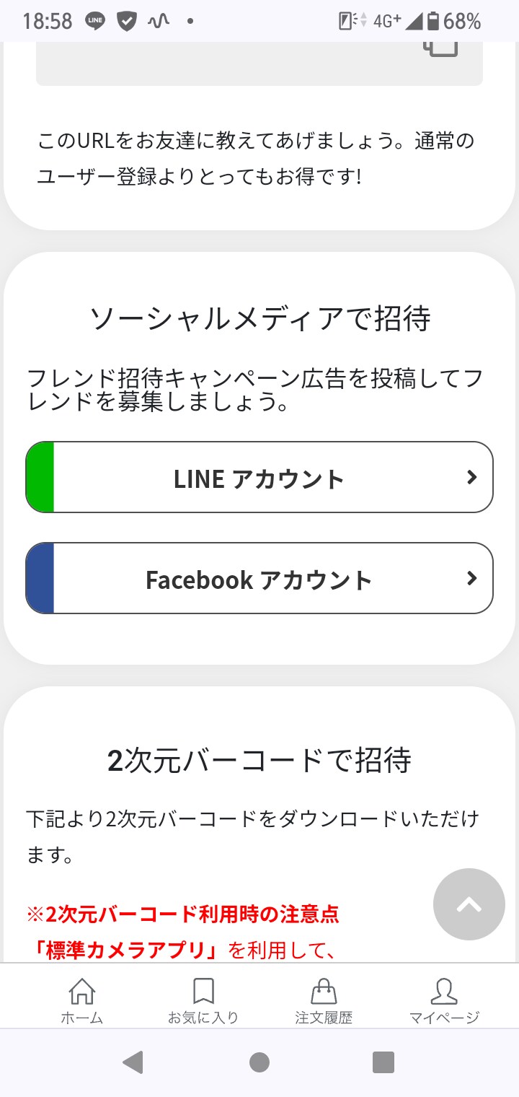Tap the Android recent apps square
Screen dimensions: 519x1097
click(x=383, y=1062)
